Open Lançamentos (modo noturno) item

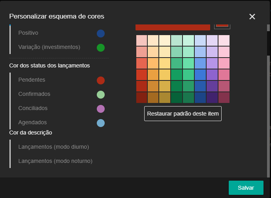point(55,161)
